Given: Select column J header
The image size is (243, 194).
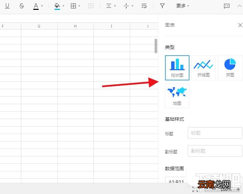Looking at the screenshot, I should (144, 26).
